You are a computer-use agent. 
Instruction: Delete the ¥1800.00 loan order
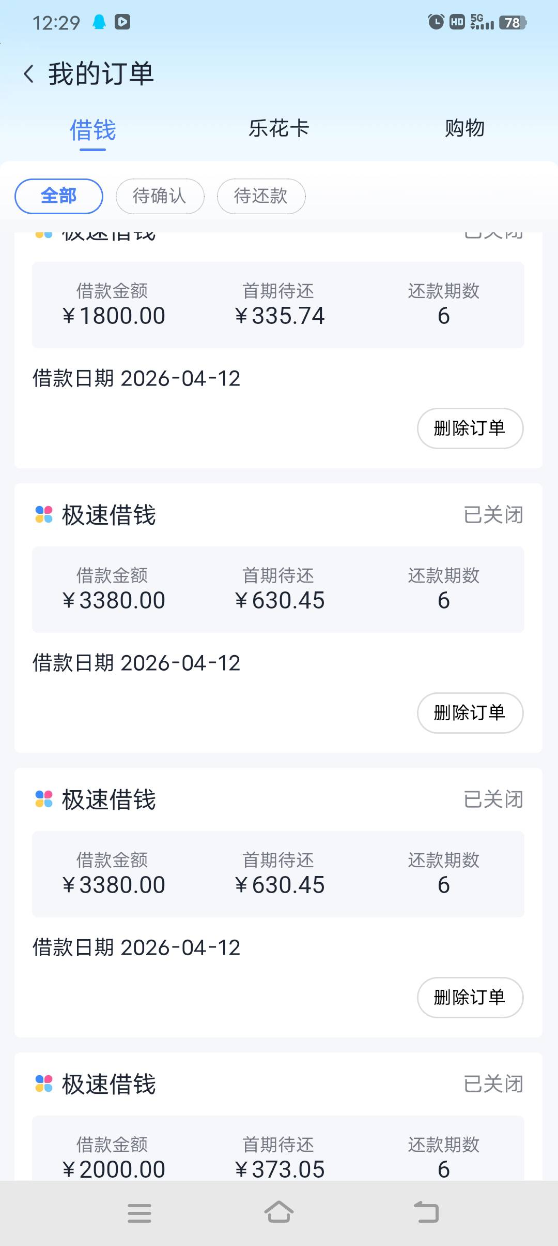coord(470,428)
